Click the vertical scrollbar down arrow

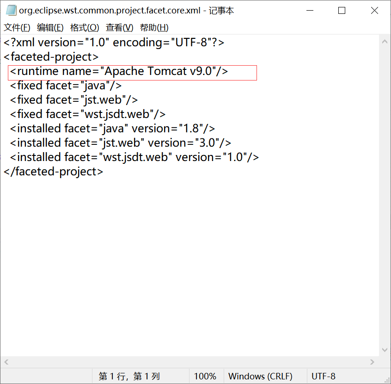click(x=385, y=350)
